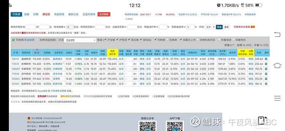Enable the 30秒自动刷新 checkbox
The height and width of the screenshot is (131, 285).
[38, 40]
